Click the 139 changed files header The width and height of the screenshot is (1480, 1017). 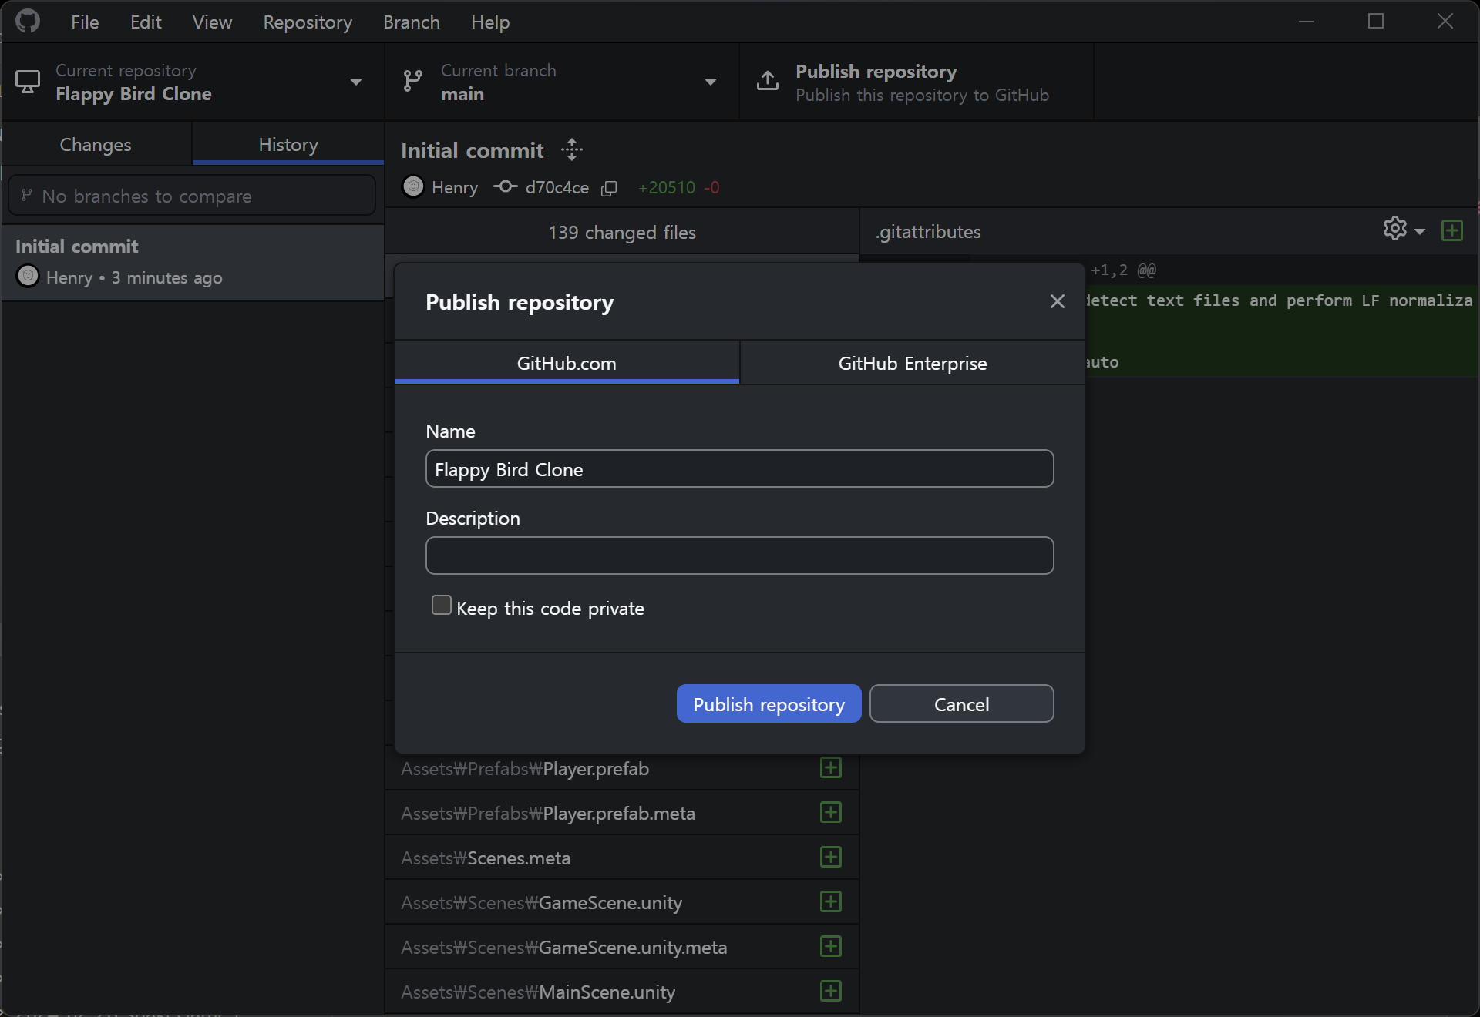(622, 232)
